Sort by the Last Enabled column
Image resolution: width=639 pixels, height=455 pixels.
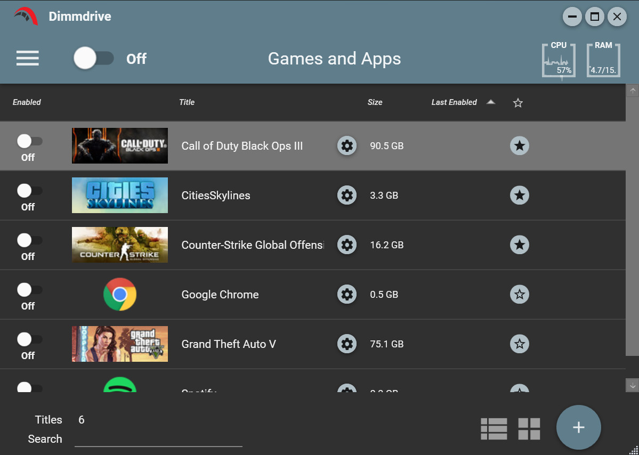[x=455, y=102]
